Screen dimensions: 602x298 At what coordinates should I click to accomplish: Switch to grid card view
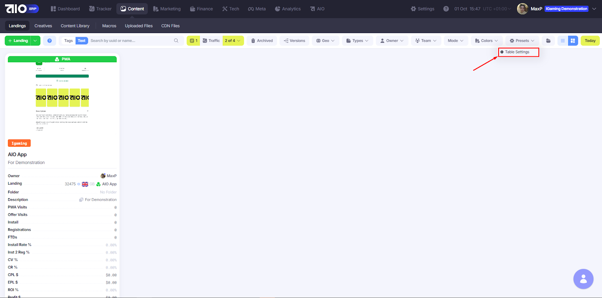pyautogui.click(x=573, y=41)
